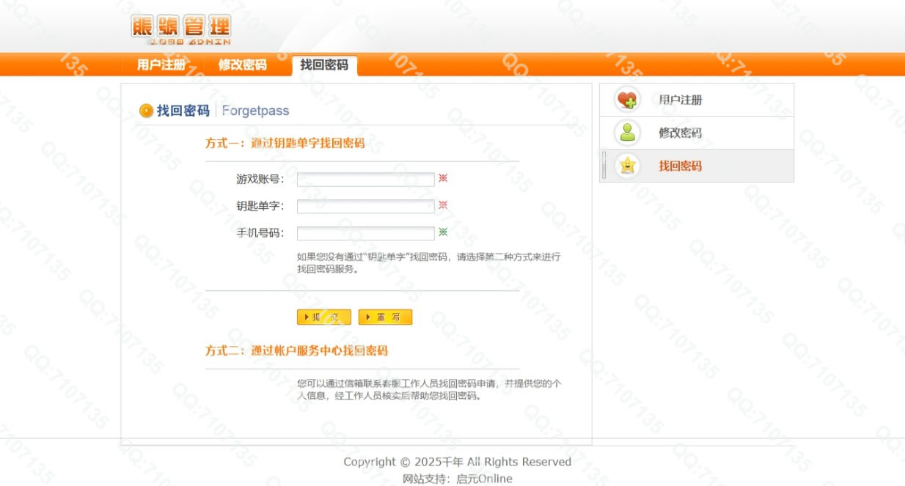The width and height of the screenshot is (905, 486).
Task: Click the 账号管理 logo in the header
Action: coord(180,30)
